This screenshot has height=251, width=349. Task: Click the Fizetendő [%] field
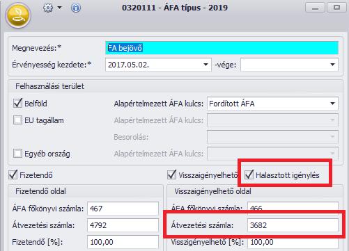point(123,242)
